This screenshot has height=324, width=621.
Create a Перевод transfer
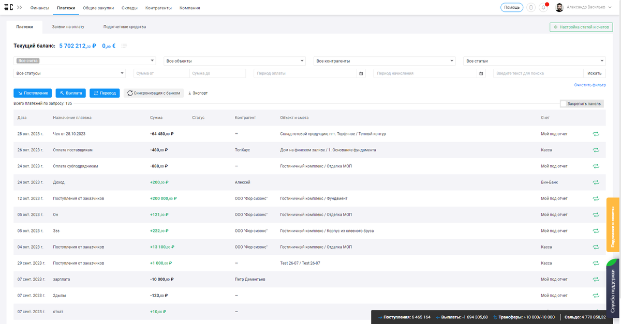105,93
